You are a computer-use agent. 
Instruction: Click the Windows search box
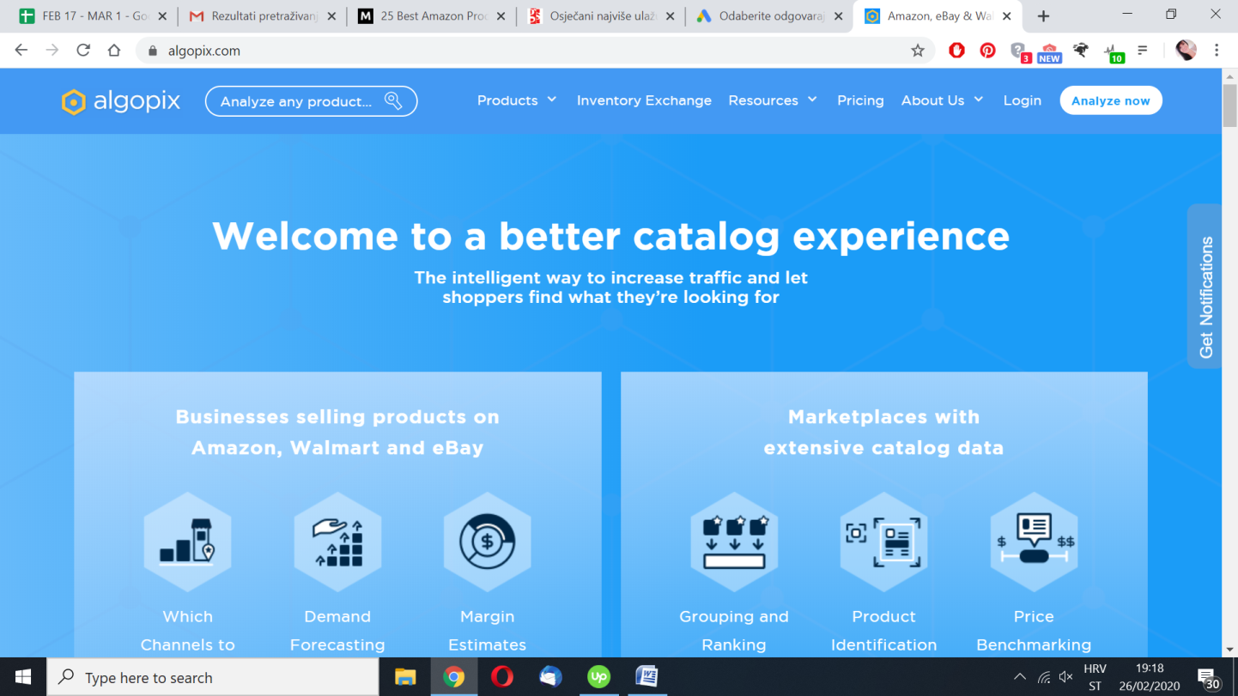pos(213,677)
